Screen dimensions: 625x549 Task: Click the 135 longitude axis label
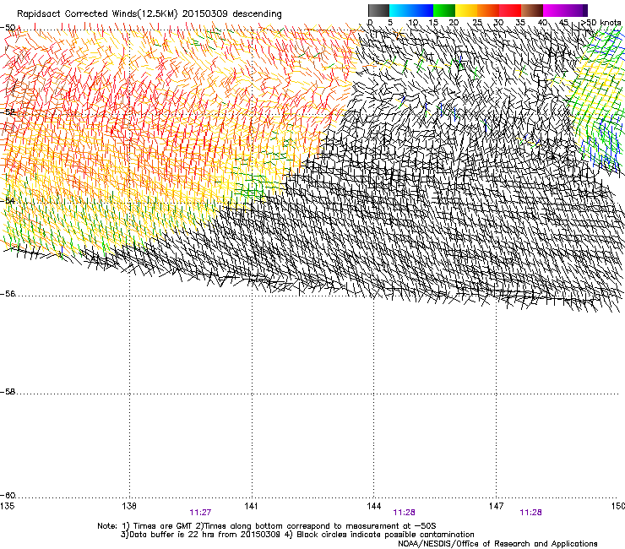point(7,506)
